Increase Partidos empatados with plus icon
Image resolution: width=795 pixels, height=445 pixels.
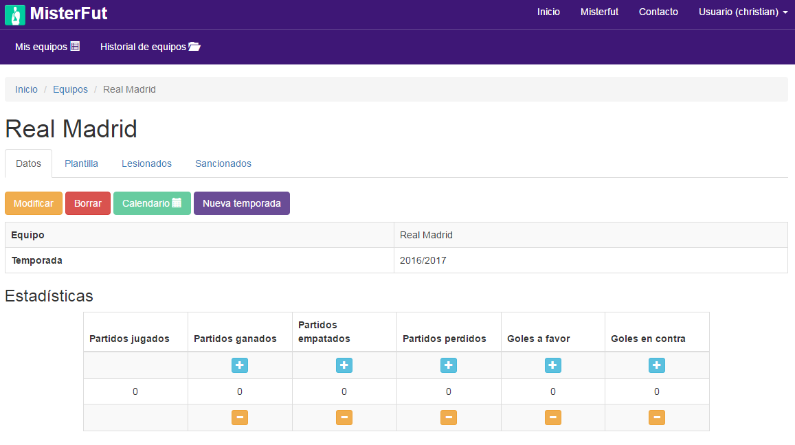[x=344, y=365]
